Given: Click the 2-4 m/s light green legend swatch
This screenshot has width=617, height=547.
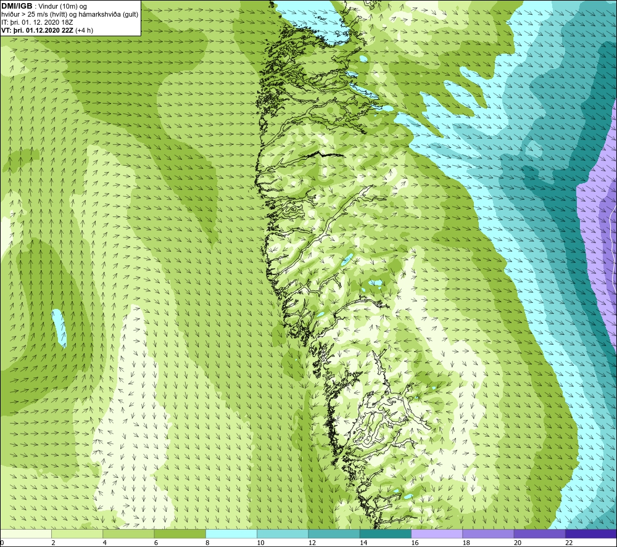Looking at the screenshot, I should (x=77, y=533).
